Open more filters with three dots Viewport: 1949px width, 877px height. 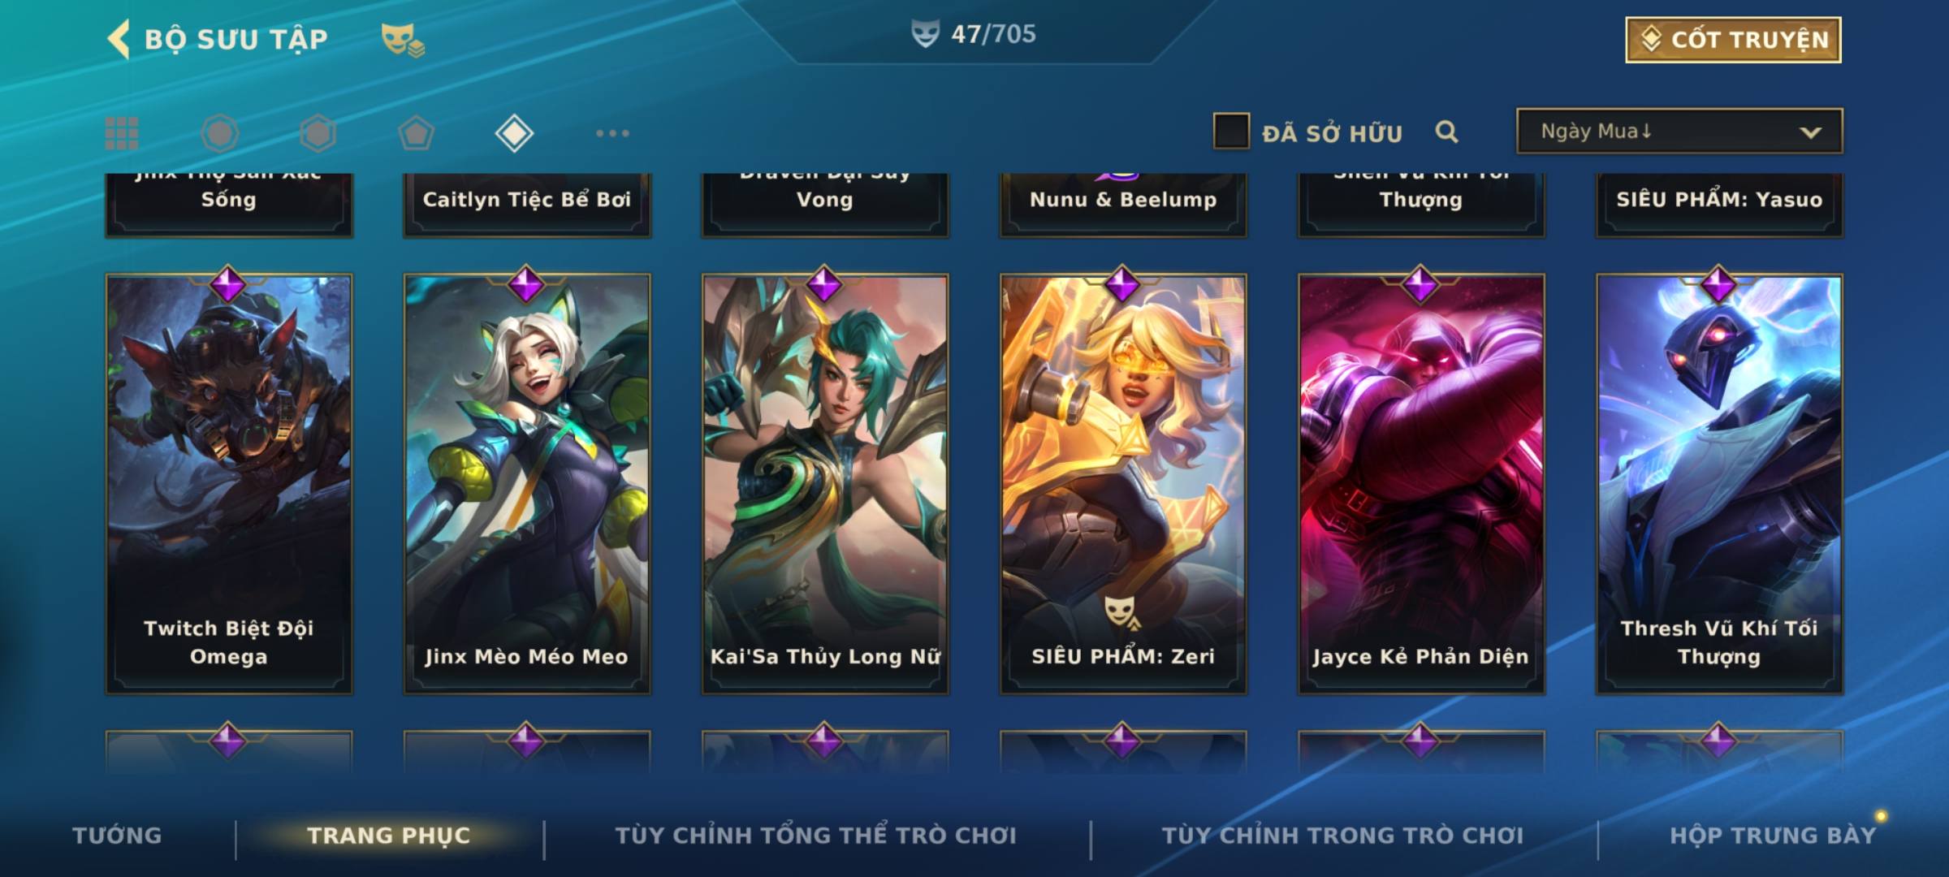pos(612,133)
